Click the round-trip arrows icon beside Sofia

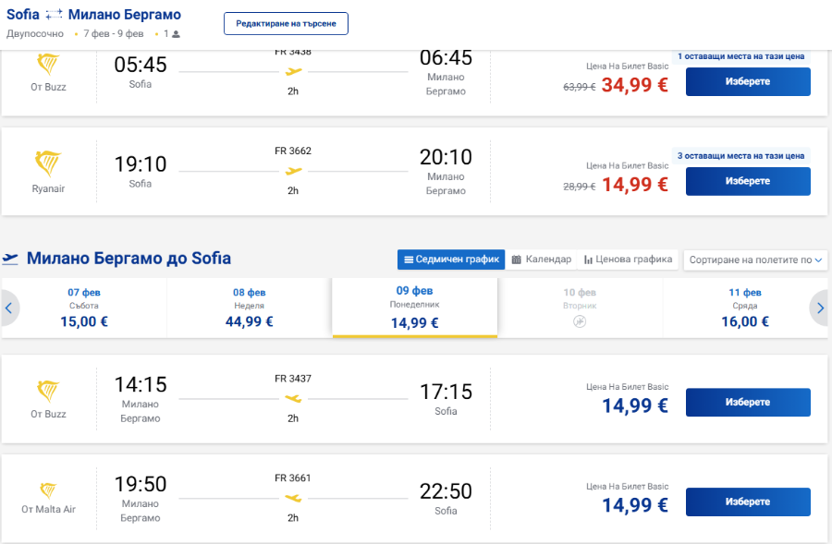(x=54, y=15)
